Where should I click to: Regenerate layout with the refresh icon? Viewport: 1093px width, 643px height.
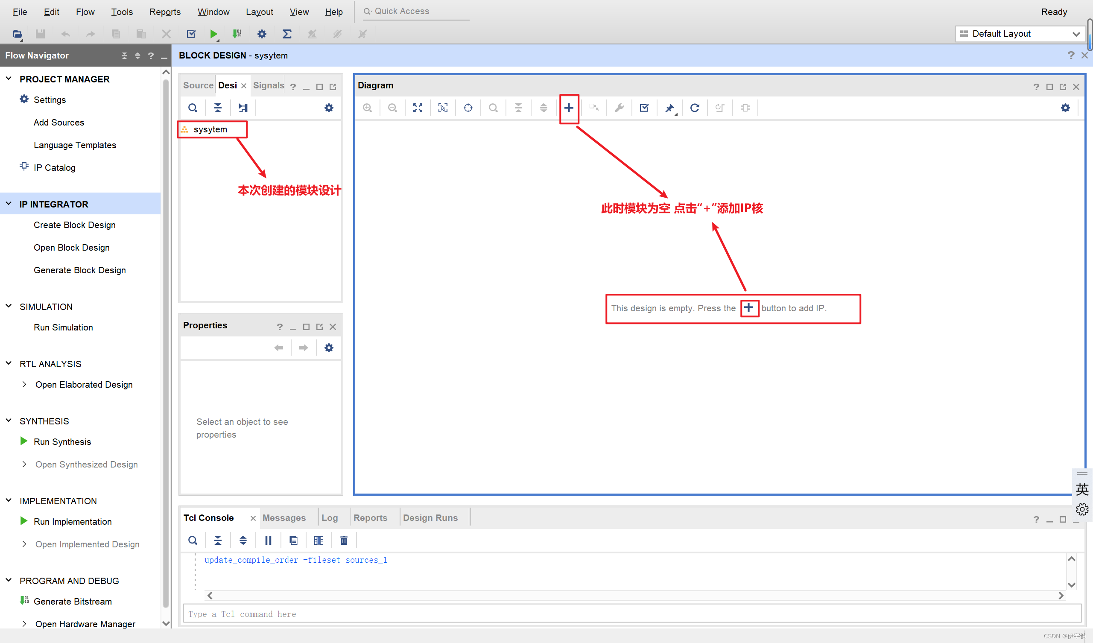tap(694, 108)
